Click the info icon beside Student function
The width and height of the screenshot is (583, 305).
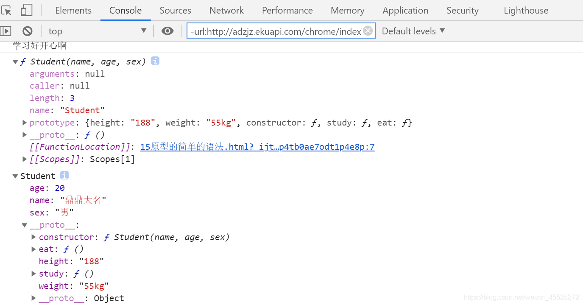[155, 61]
